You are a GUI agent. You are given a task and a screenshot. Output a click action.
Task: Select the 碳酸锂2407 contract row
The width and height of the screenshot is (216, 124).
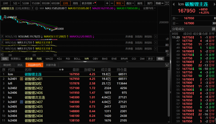coord(34,102)
